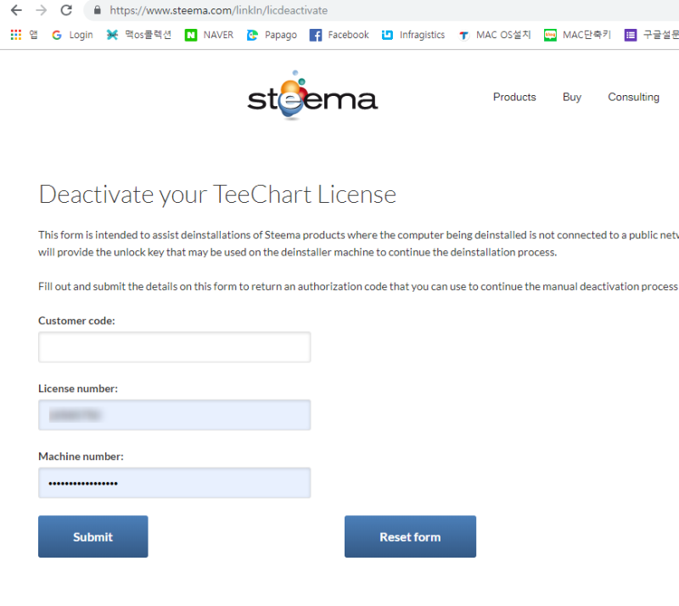Screen dimensions: 679x606
Task: Open the Facebook bookmark
Action: (339, 35)
